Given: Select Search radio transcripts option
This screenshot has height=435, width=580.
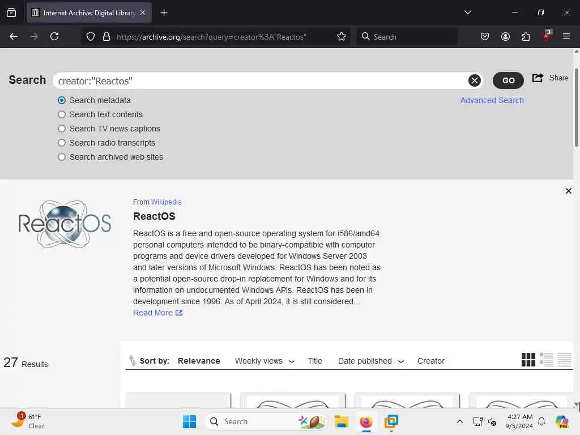Looking at the screenshot, I should coord(62,143).
